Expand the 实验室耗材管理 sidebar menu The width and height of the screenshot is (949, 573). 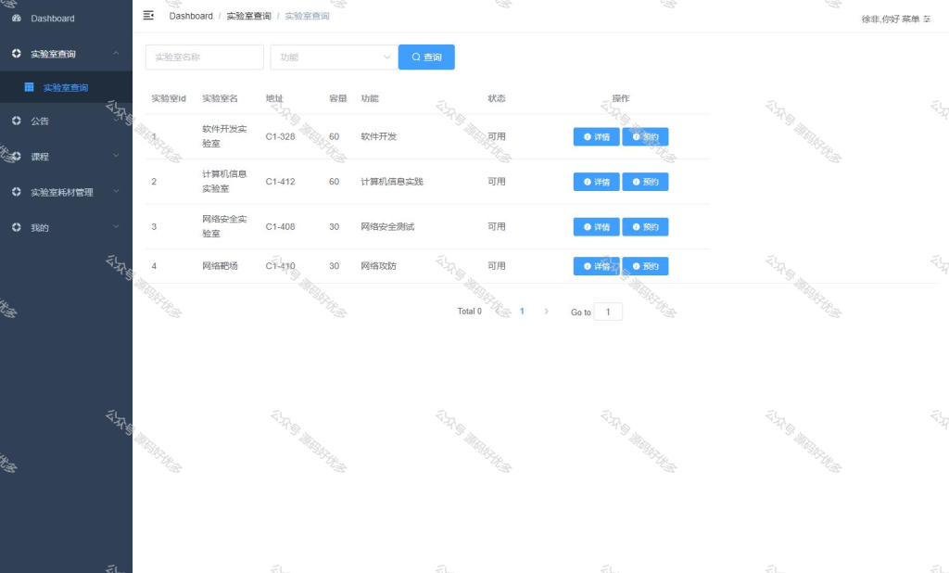coord(66,192)
